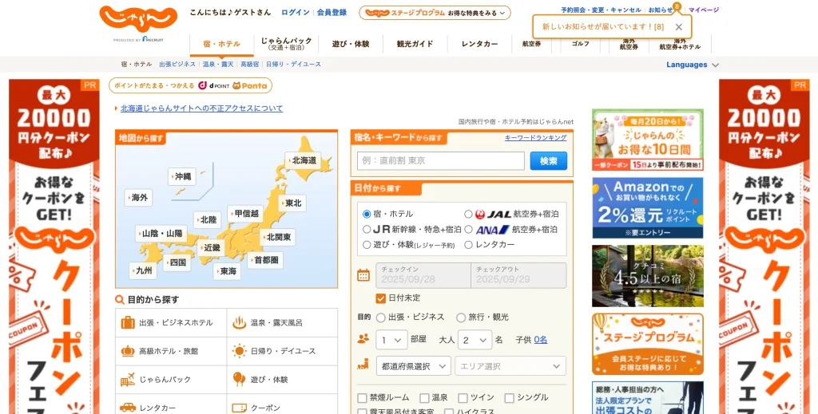Viewport: 818px width, 414px height.
Task: Close the new notifications popup
Action: point(678,27)
